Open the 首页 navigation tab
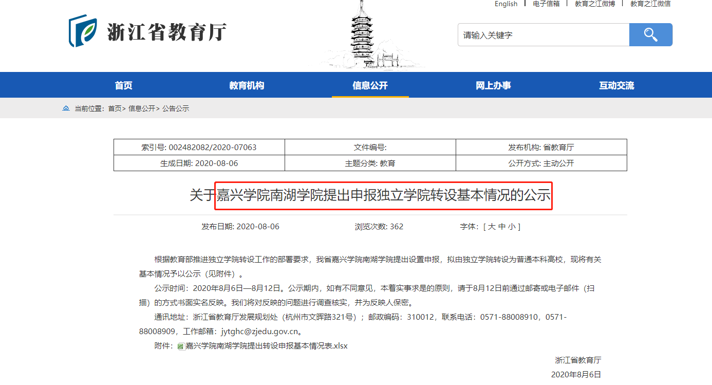The height and width of the screenshot is (385, 712). 123,85
